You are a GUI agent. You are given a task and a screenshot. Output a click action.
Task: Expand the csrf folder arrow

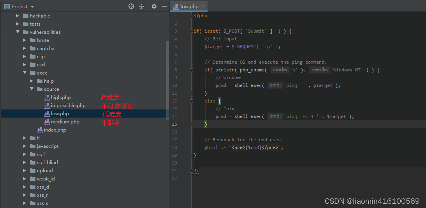pos(25,65)
